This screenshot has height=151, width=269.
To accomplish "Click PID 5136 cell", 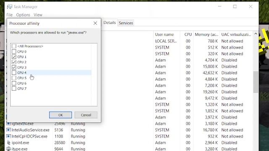I will [x=59, y=130].
